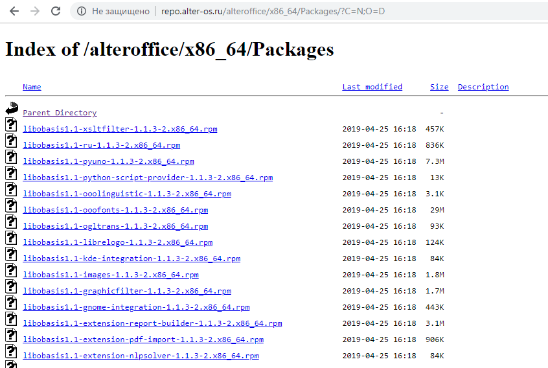Viewport: 548px width, 368px height.
Task: Download libobasis1.1-ru-1.1.3-2.x86_64.rpm
Action: pos(101,145)
